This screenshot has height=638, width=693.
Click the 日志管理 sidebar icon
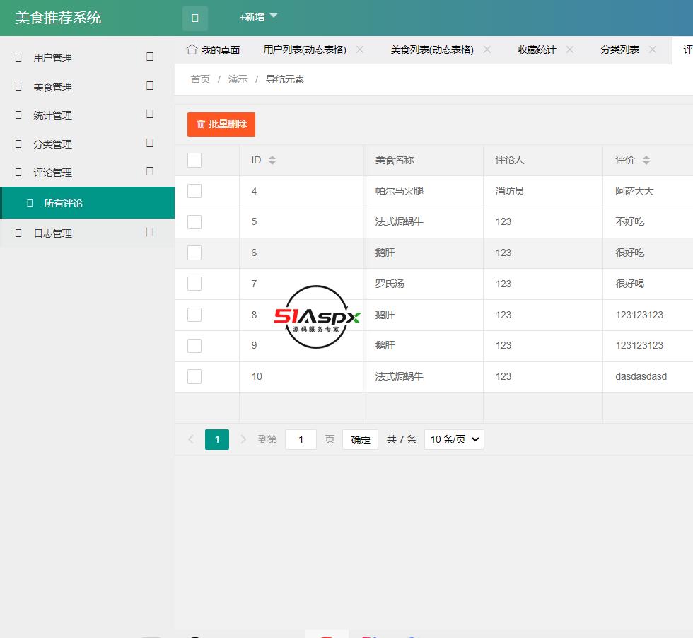point(18,233)
